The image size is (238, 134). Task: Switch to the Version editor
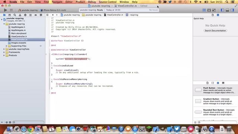[x=214, y=10]
